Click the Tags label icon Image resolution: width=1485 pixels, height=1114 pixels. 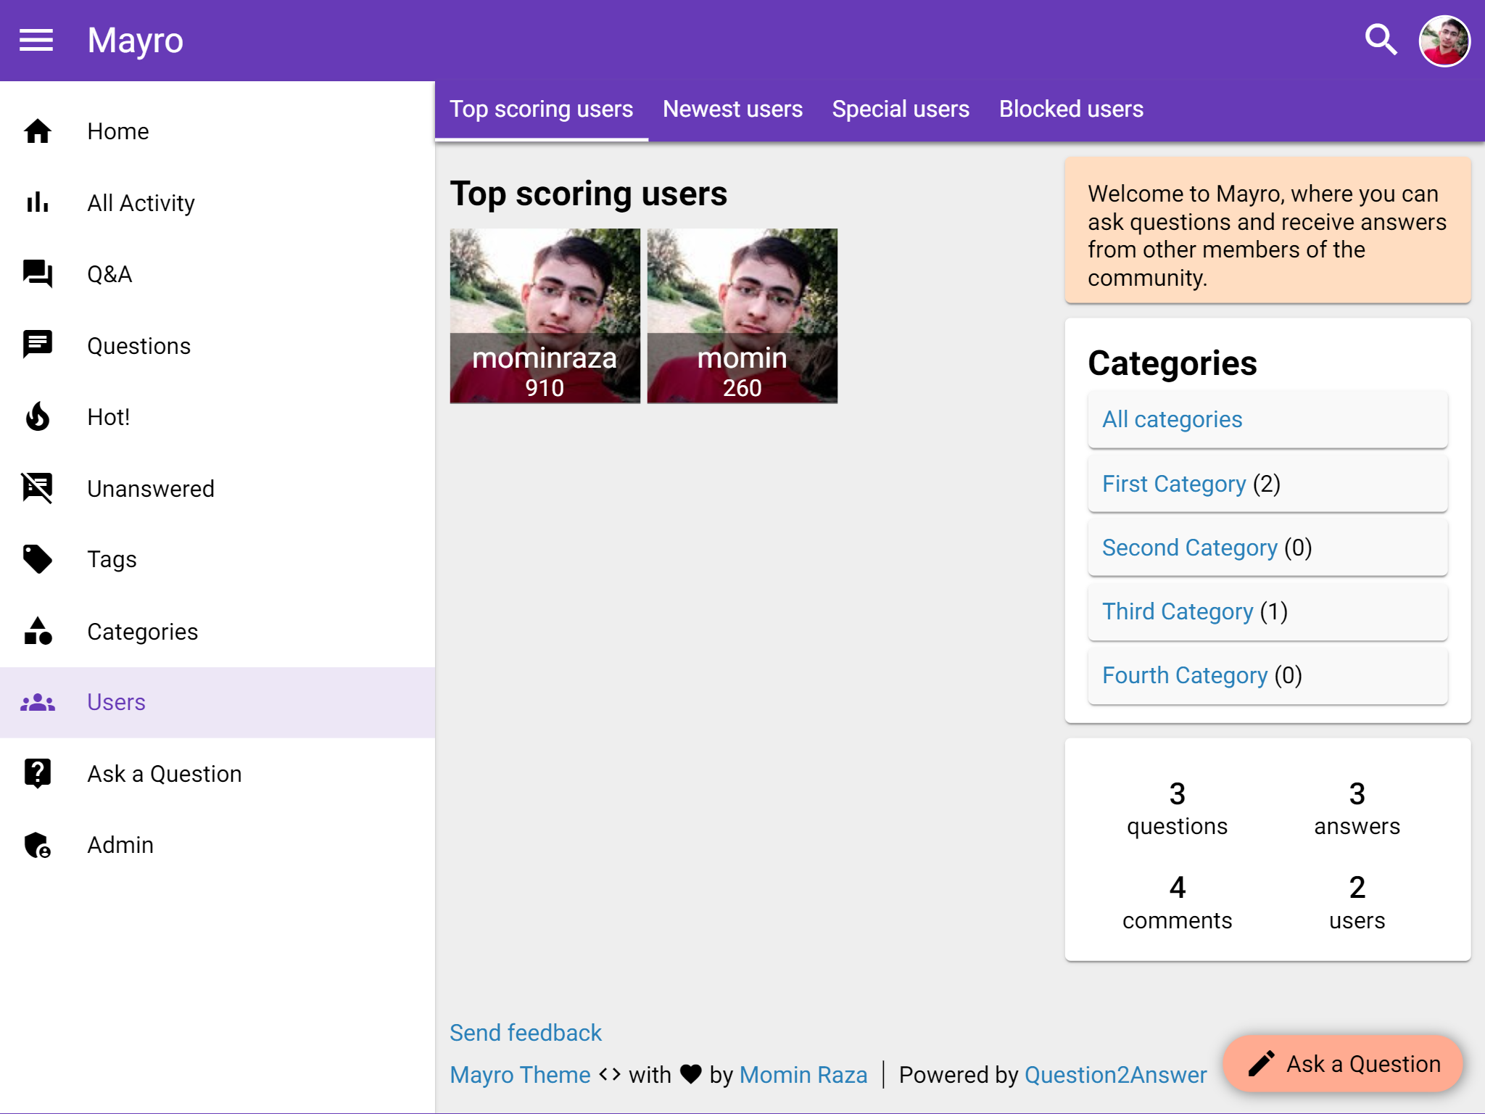coord(38,559)
